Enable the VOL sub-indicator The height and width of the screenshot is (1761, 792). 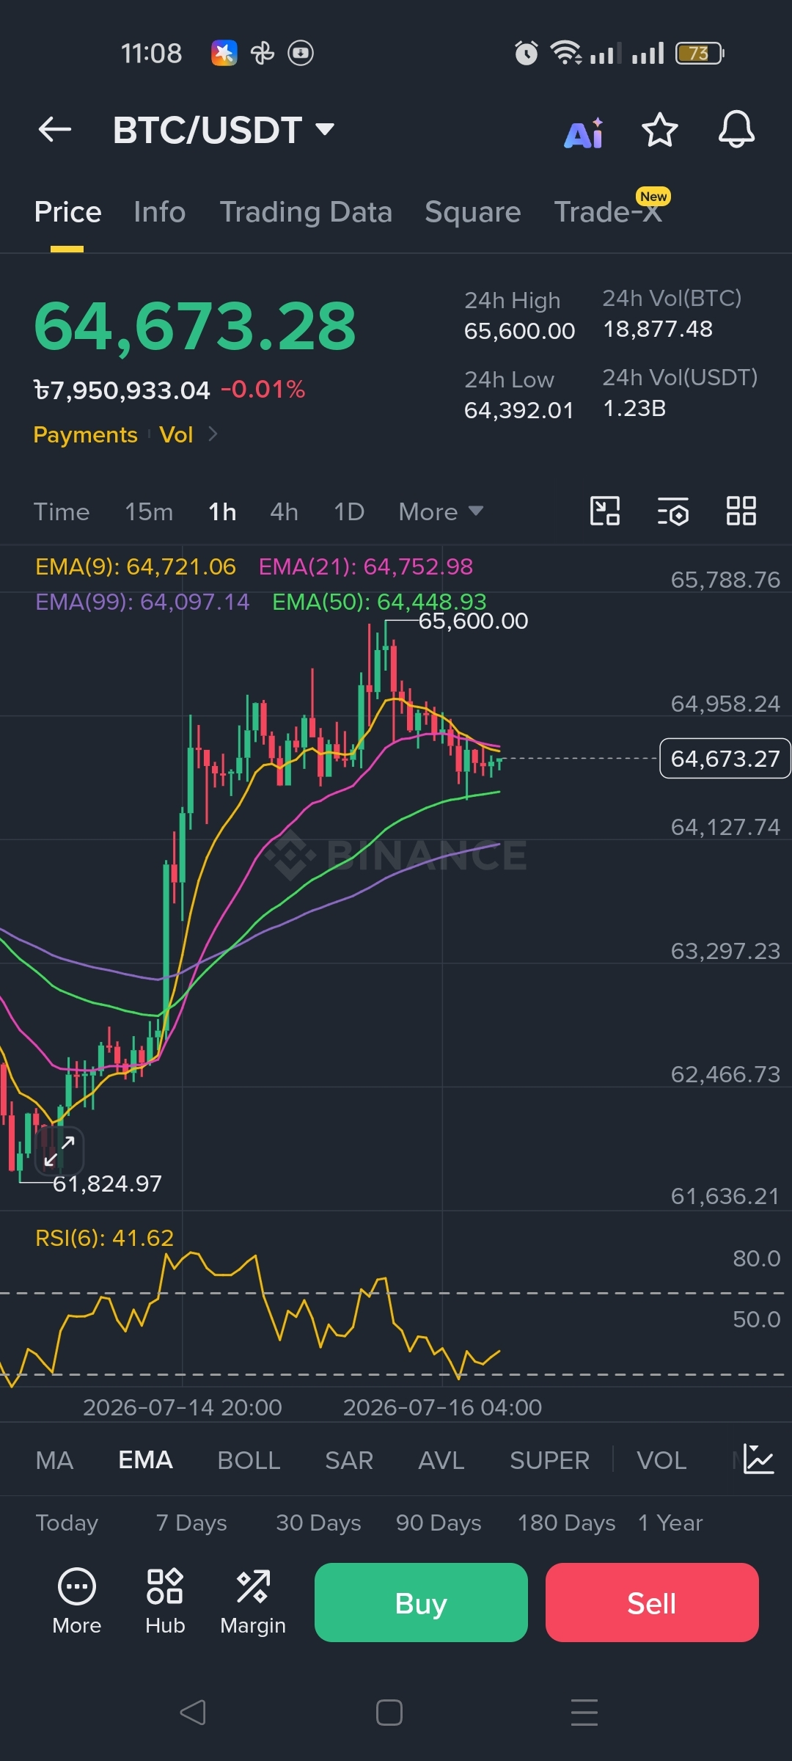661,1460
